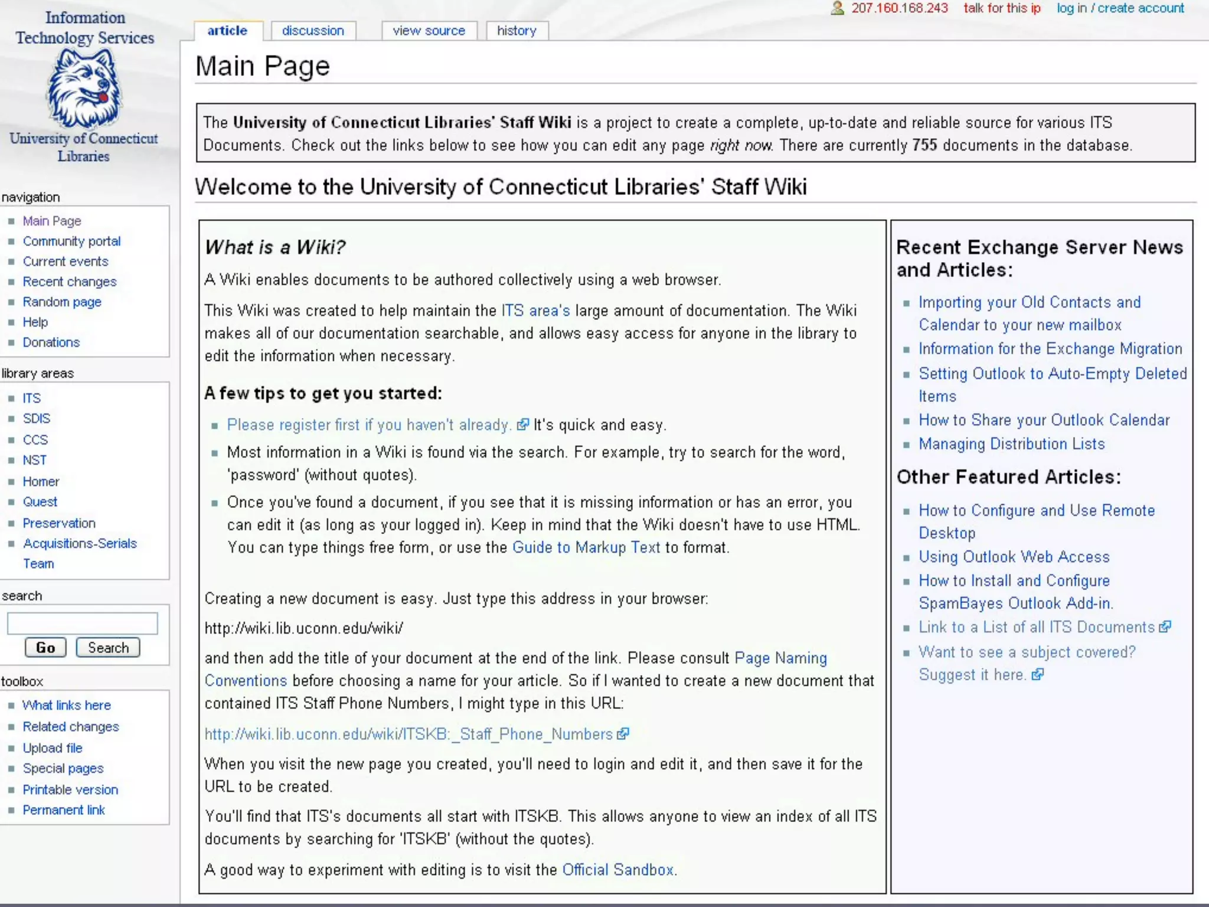Click external link icon after Staff Phone Numbers URL
This screenshot has height=907, width=1209.
click(623, 734)
